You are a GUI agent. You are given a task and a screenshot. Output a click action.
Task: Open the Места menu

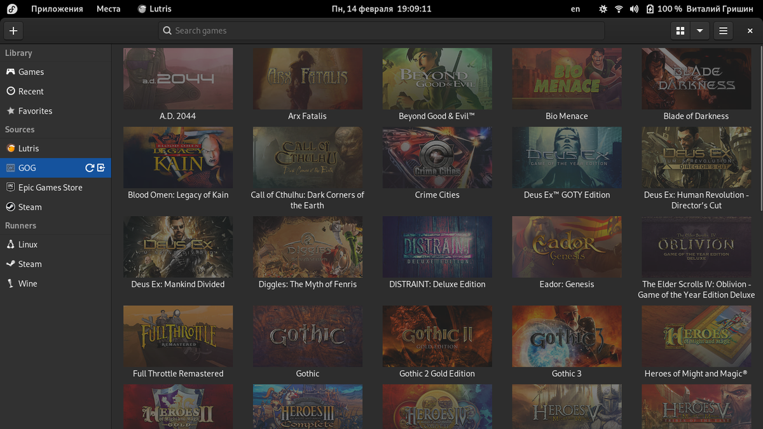pos(109,9)
